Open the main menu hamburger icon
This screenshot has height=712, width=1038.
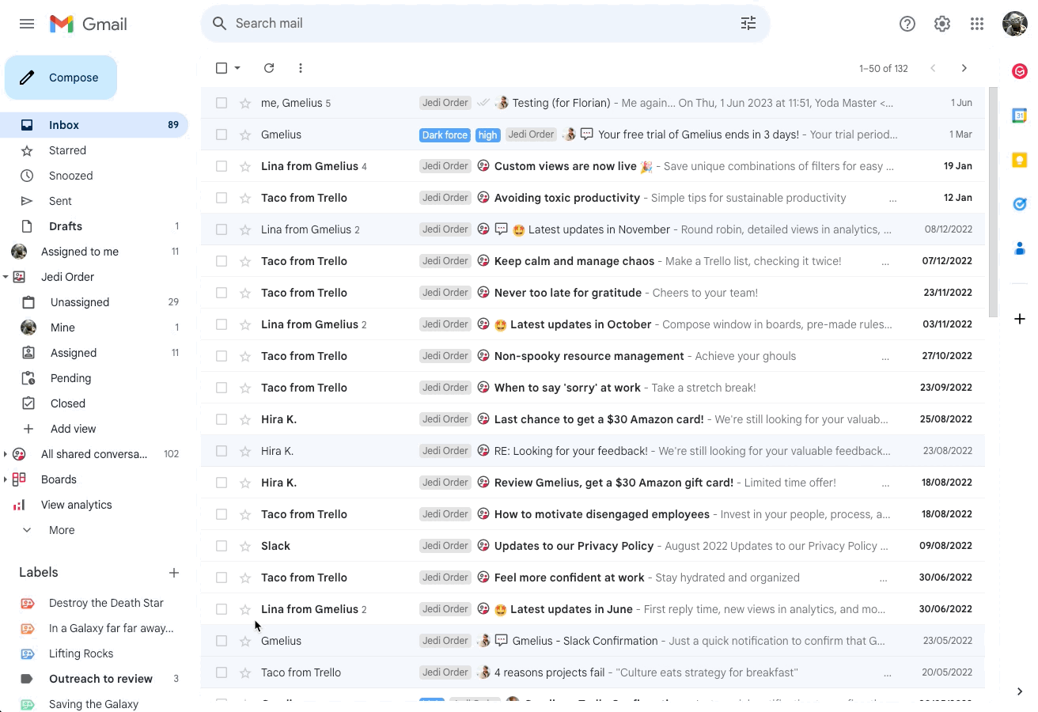click(27, 24)
